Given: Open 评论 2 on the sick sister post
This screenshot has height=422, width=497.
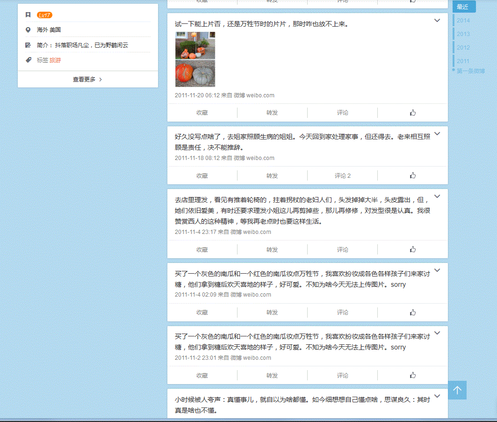Looking at the screenshot, I should [x=342, y=176].
